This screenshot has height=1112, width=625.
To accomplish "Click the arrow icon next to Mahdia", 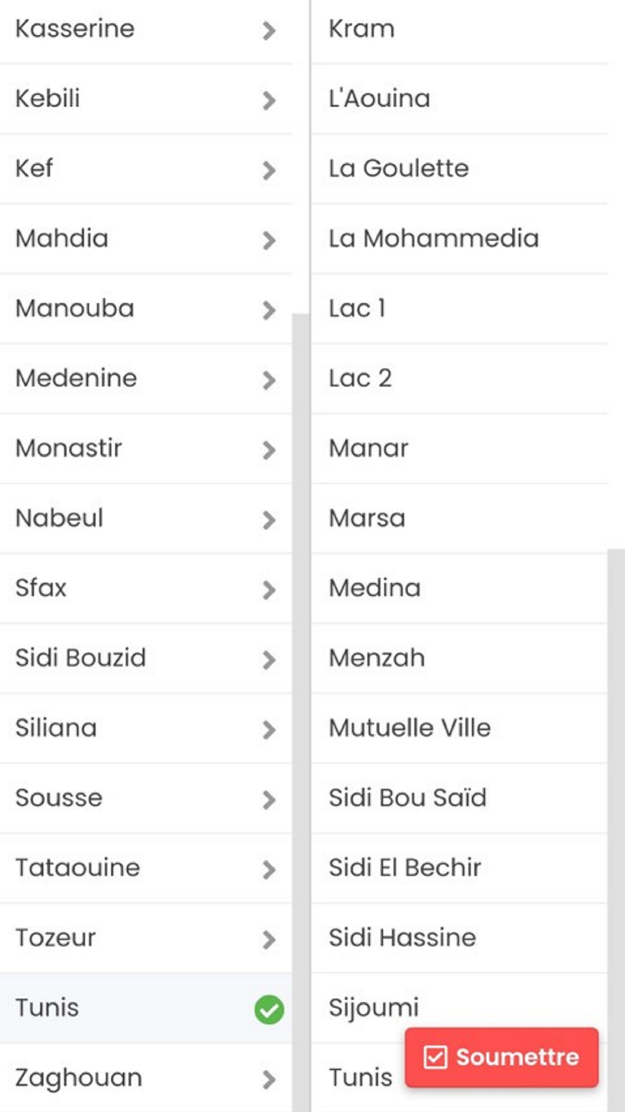I will coord(269,240).
